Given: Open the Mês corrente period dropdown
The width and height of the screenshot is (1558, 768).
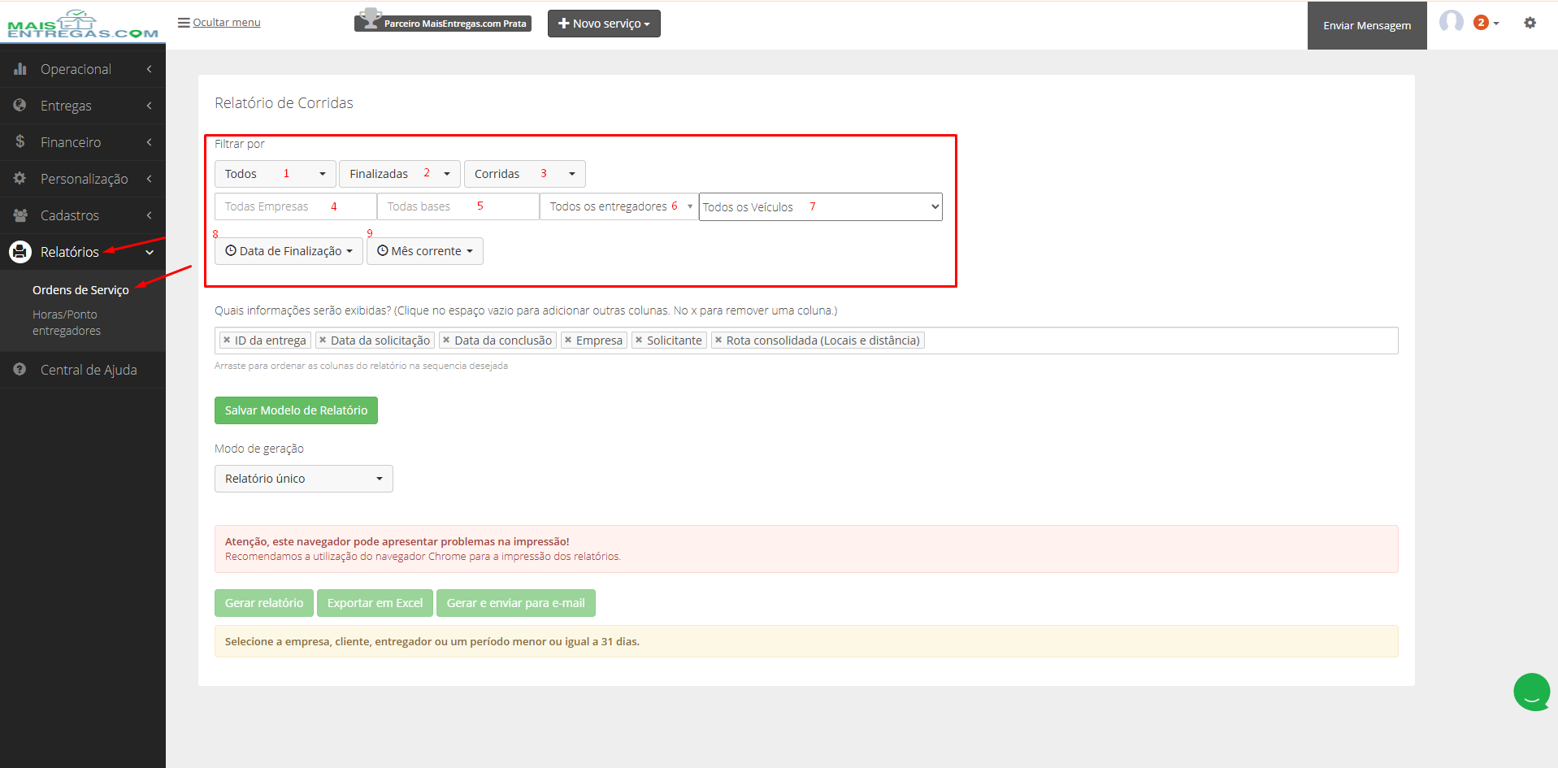Looking at the screenshot, I should point(425,251).
